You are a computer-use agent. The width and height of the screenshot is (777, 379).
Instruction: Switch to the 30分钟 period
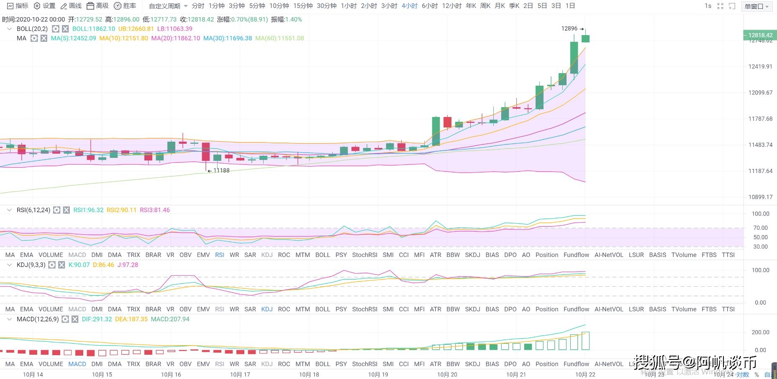pyautogui.click(x=326, y=6)
